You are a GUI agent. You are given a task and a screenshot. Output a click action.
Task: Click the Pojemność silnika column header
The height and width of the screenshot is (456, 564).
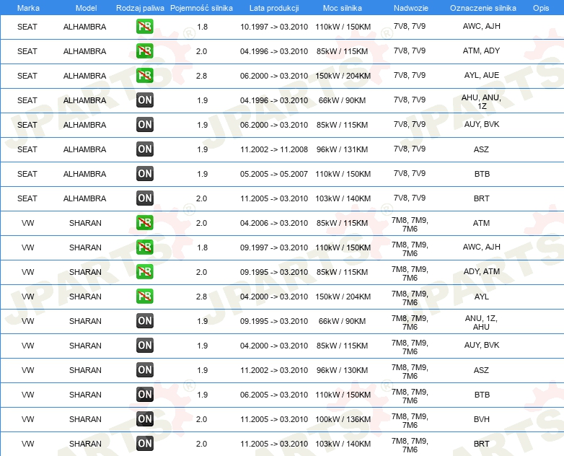[x=201, y=8]
